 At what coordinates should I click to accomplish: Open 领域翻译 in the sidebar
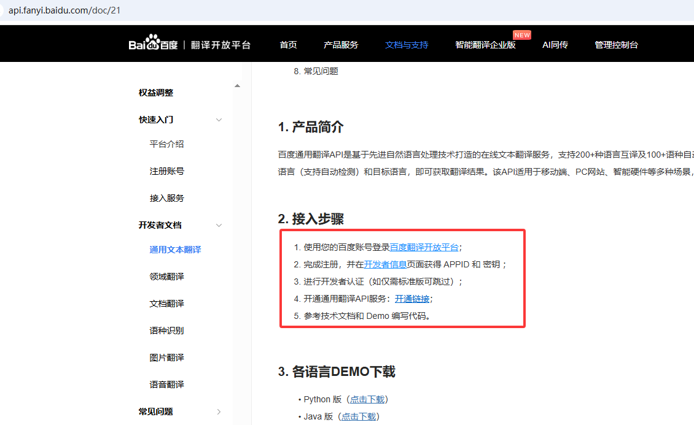point(166,277)
